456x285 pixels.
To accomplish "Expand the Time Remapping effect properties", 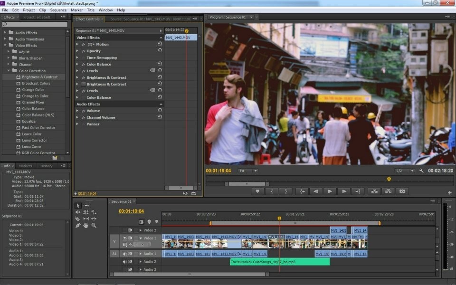I will (x=77, y=57).
